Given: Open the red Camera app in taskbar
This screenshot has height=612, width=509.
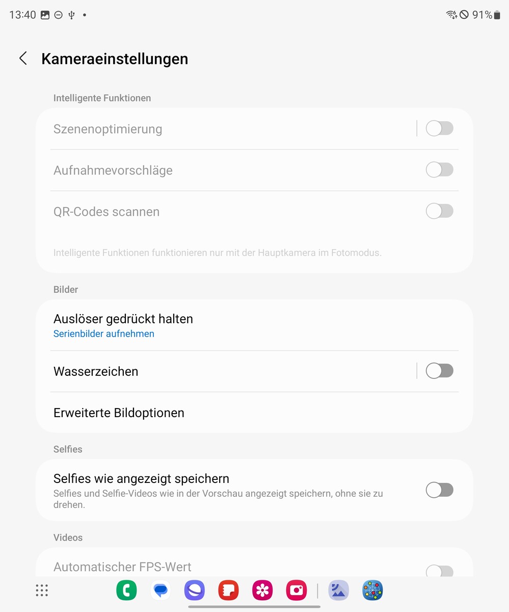Looking at the screenshot, I should [297, 591].
